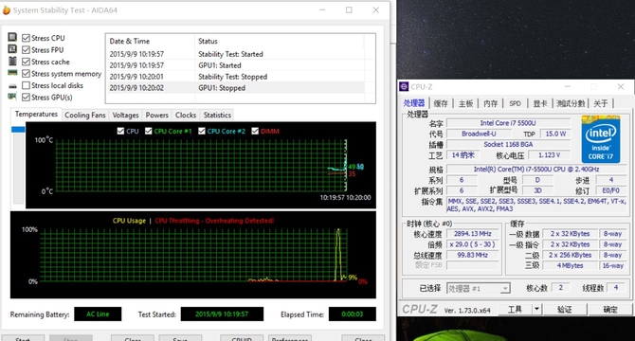The width and height of the screenshot is (635, 341).
Task: Click the Elapsed Time 0:00:03 field
Action: pyautogui.click(x=352, y=314)
